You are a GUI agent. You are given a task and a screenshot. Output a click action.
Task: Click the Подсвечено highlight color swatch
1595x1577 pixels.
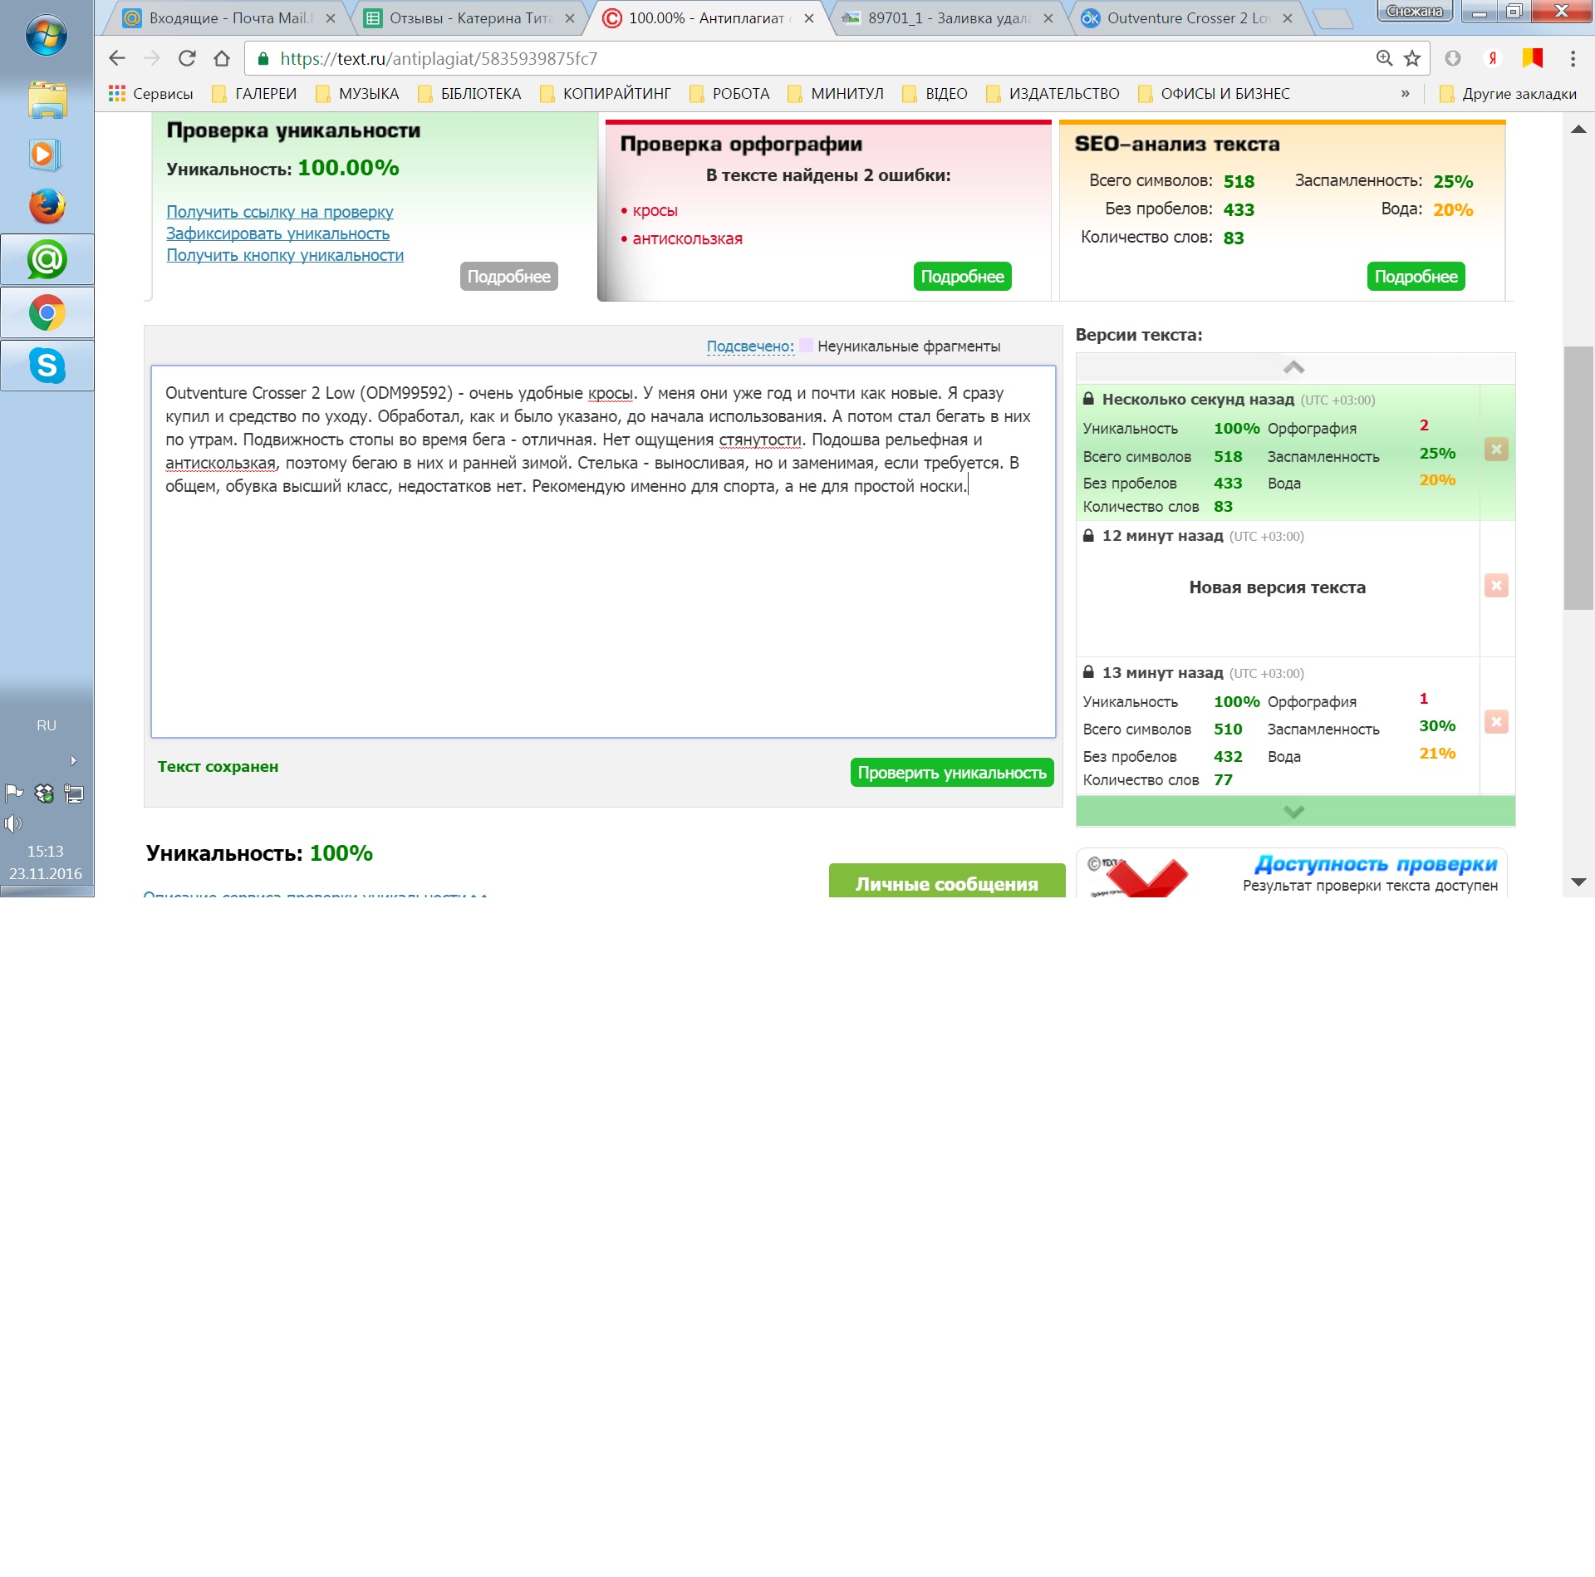pyautogui.click(x=806, y=346)
